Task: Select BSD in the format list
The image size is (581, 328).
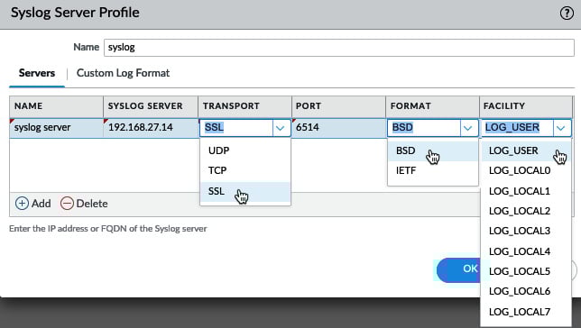Action: click(433, 150)
